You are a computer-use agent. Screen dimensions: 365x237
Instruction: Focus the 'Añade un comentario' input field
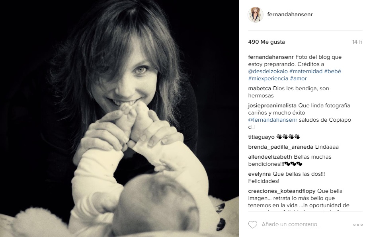(x=305, y=224)
